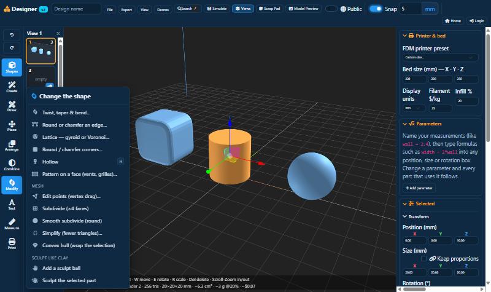
Task: Check Keep proportions checkbox
Action: [x=423, y=258]
